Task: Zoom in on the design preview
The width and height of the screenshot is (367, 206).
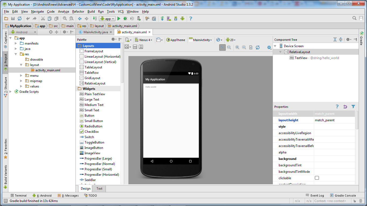Action: pyautogui.click(x=237, y=47)
